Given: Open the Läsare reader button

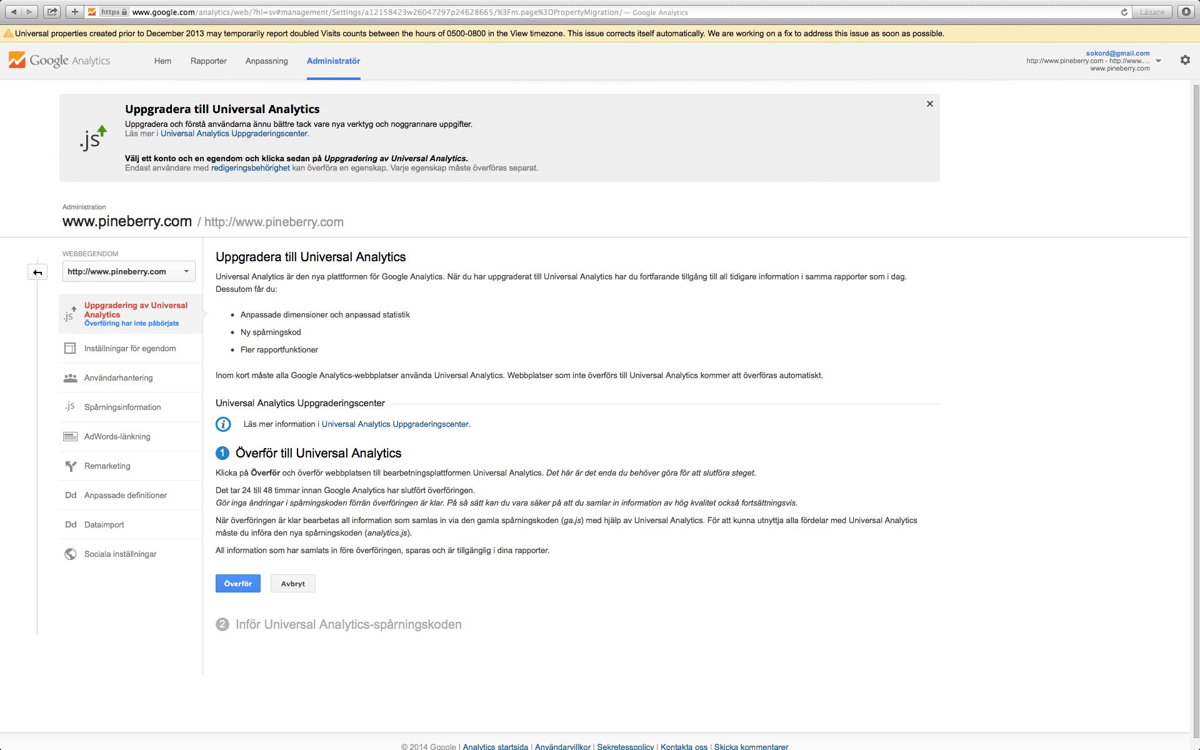Looking at the screenshot, I should point(1152,12).
